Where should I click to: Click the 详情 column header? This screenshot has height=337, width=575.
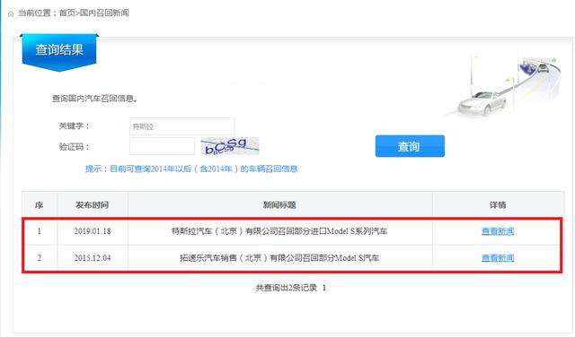(x=498, y=205)
